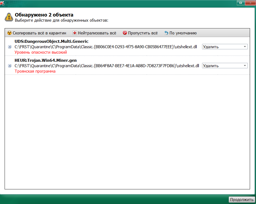Click the red prohibited skip icon
Screen dimensions: 256x204
click(125, 33)
